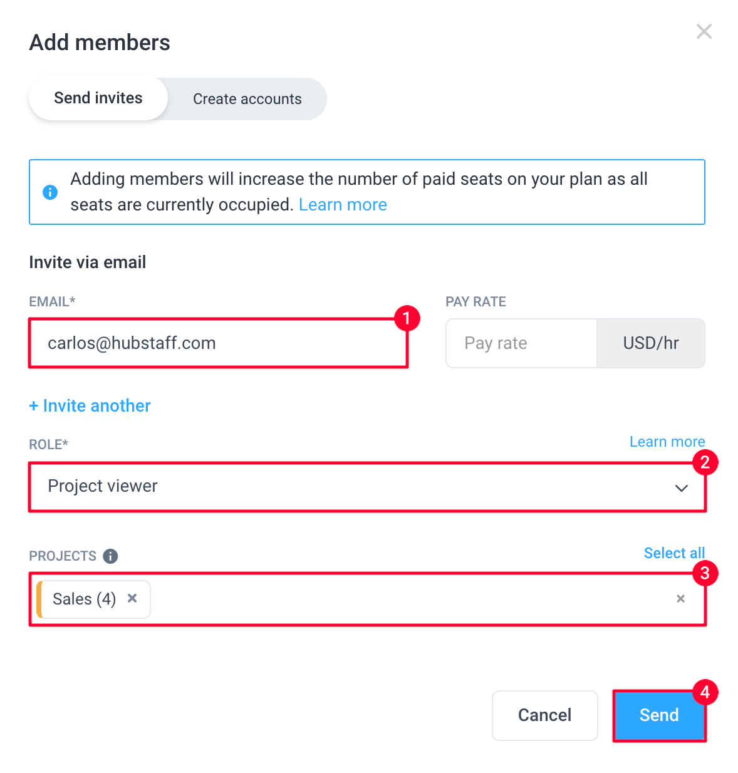Choose Select all projects
738x773 pixels.
[674, 553]
